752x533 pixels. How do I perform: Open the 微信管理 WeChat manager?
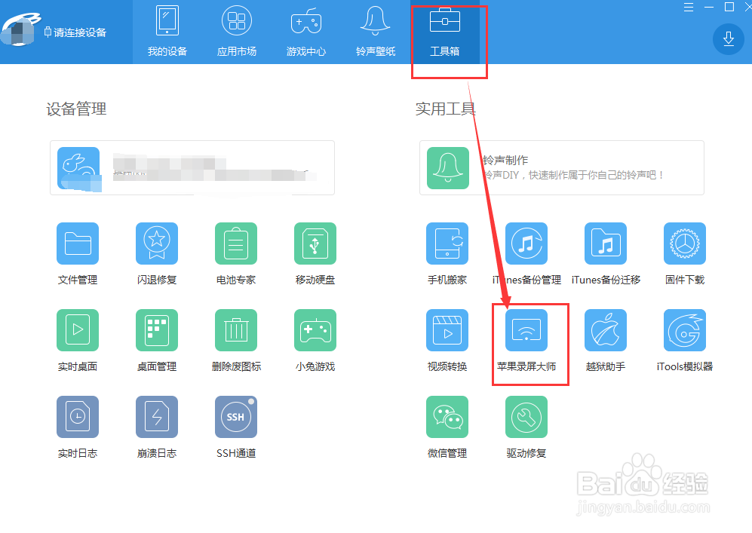click(x=447, y=417)
